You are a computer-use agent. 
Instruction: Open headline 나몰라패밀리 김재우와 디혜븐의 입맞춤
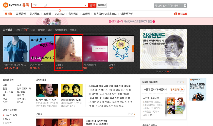click(x=110, y=86)
